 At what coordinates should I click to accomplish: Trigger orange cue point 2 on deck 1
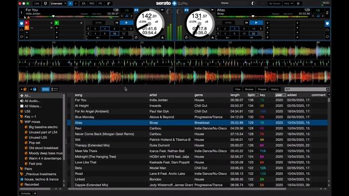27,28
